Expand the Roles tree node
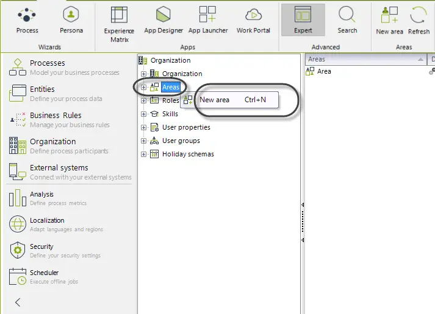 click(x=143, y=100)
